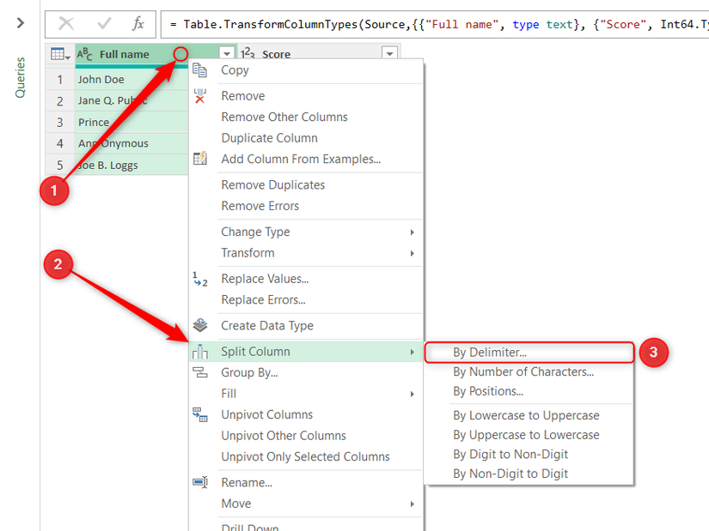Click the Rename icon in menu
Screen dimensions: 709x531
pos(200,482)
